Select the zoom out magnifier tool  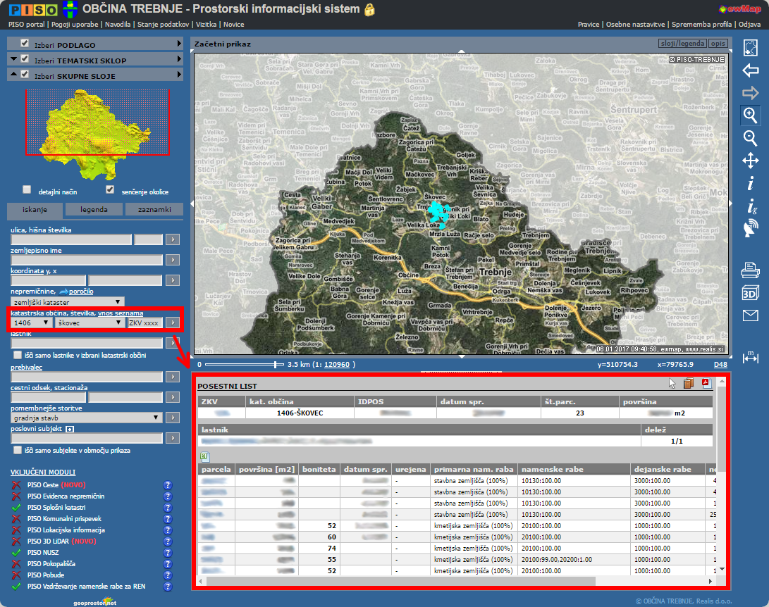pos(750,138)
